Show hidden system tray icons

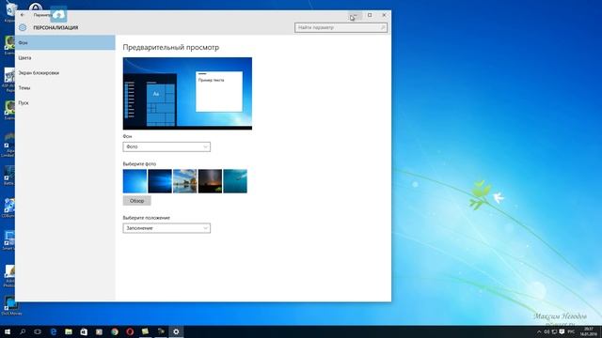click(x=539, y=331)
